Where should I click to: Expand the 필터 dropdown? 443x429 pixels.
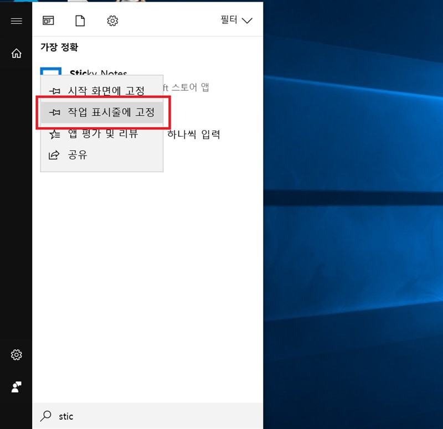236,20
